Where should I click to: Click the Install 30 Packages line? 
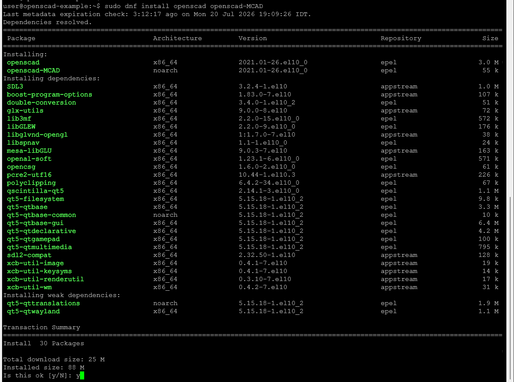[44, 344]
